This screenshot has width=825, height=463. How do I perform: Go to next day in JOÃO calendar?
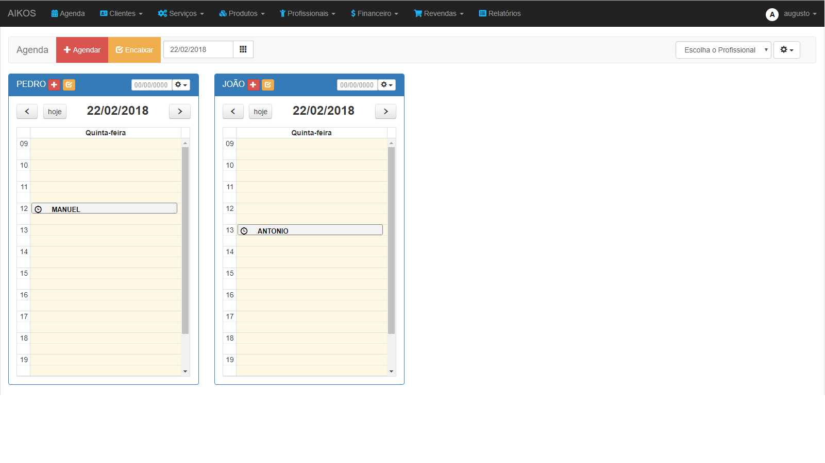tap(385, 112)
